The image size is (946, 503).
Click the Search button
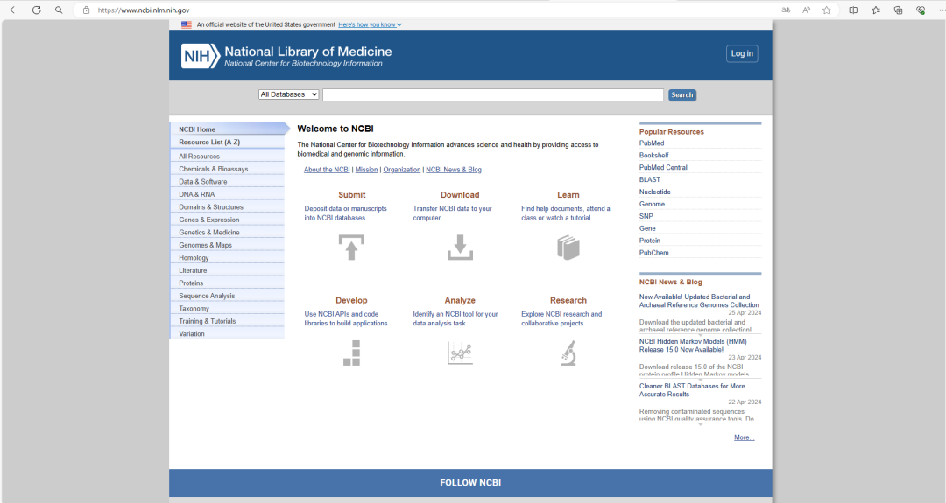[681, 95]
